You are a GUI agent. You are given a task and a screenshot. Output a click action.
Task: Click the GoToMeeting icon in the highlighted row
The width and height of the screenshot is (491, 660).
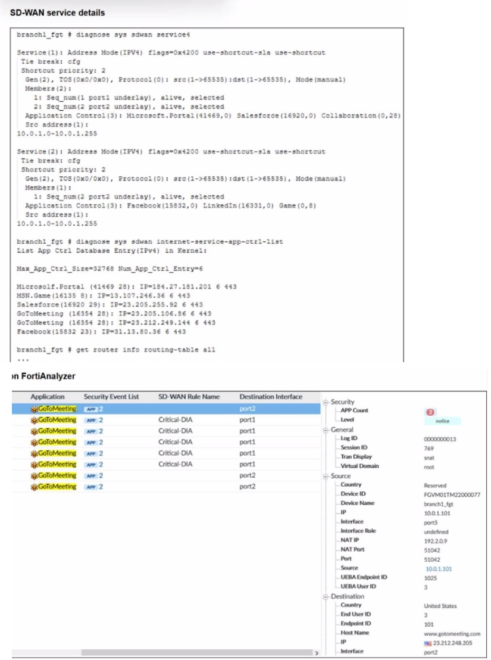34,409
